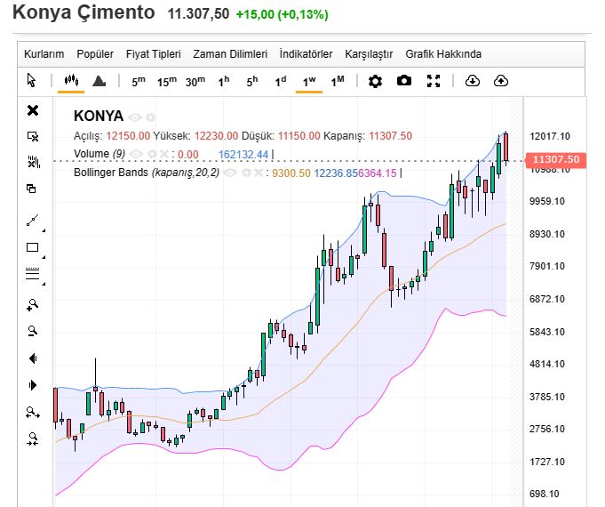The image size is (605, 507).
Task: Shift chart to the left
Action: pos(33,358)
